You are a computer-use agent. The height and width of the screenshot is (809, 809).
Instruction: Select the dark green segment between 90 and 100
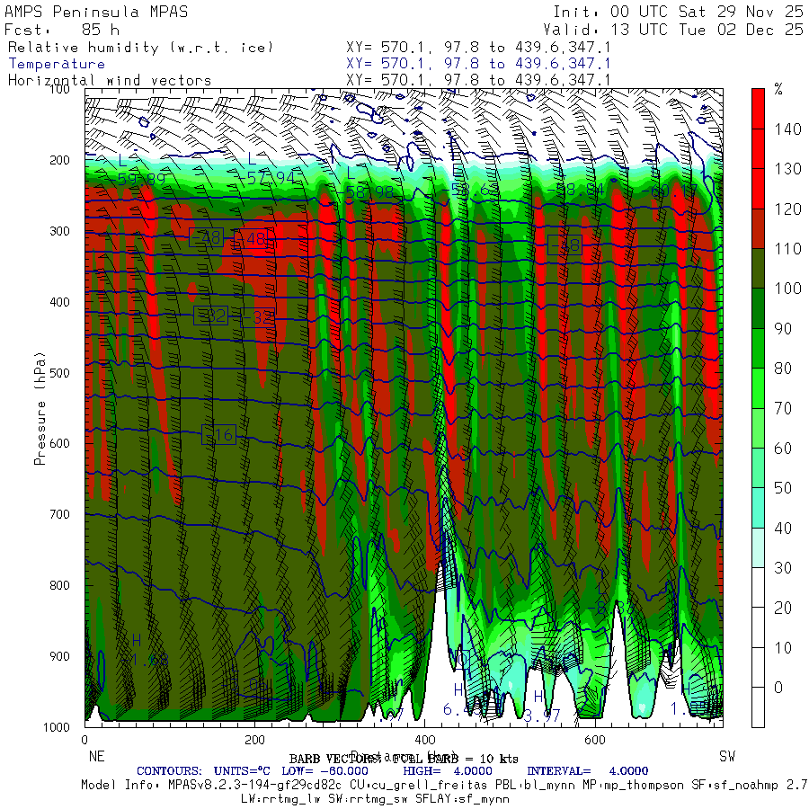pyautogui.click(x=758, y=308)
